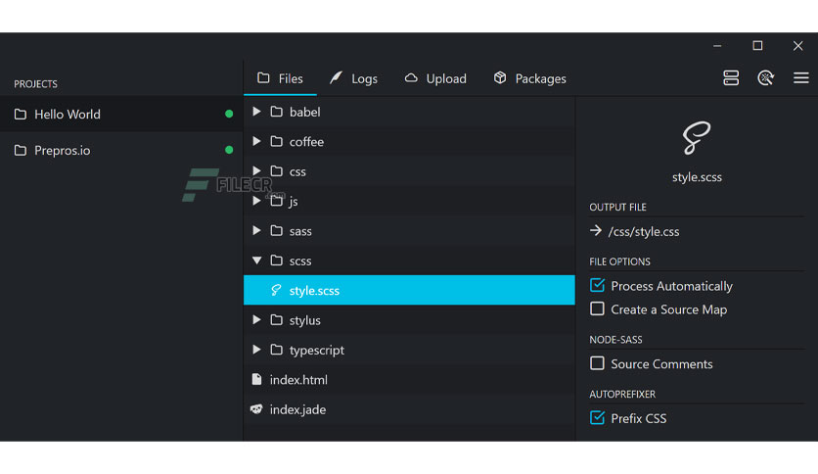The height and width of the screenshot is (474, 818).
Task: Close the Prepros window
Action: click(x=797, y=46)
